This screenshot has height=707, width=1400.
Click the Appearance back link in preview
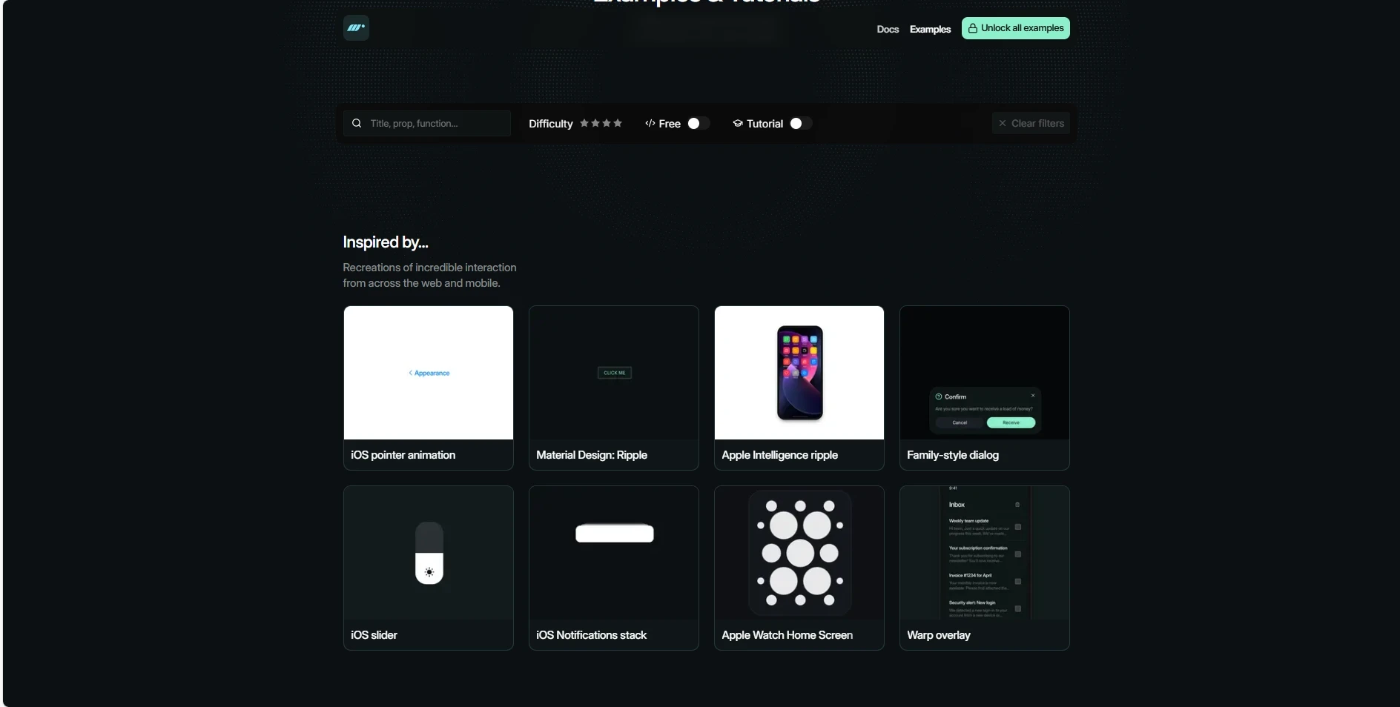(x=429, y=373)
